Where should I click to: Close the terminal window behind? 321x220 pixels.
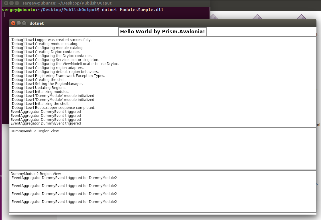point(6,3)
